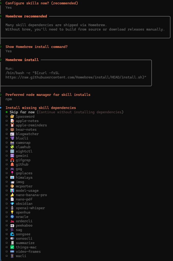Click the github octopus icon
Screen dimensions: 173x261
(x=12, y=164)
